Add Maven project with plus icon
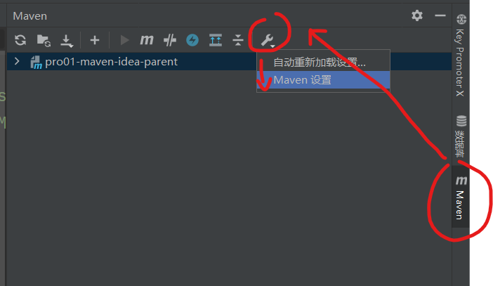The width and height of the screenshot is (493, 286). pos(95,40)
